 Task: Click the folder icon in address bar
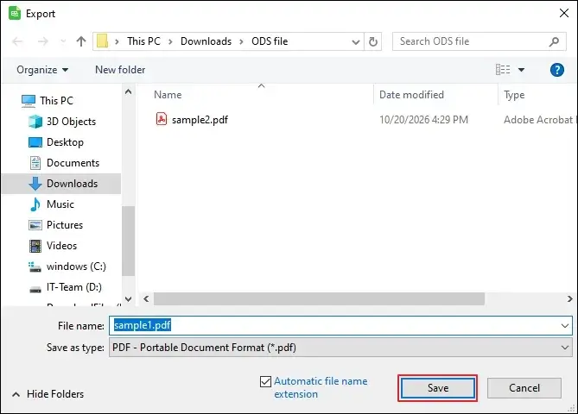(x=103, y=41)
